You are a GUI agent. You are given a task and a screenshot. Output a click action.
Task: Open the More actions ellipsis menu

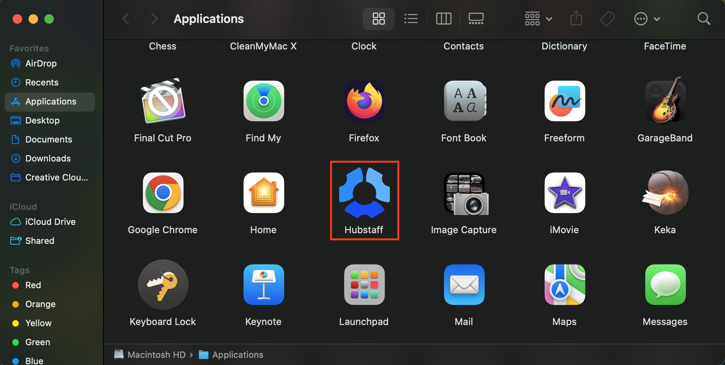[647, 19]
